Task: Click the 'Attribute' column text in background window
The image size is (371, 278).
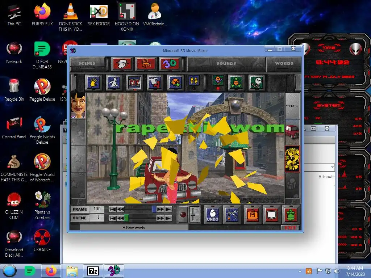Action: (x=326, y=177)
